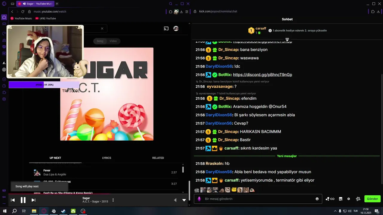The width and height of the screenshot is (383, 215).
Task: Switch the player to Song mode
Action: [100, 41]
